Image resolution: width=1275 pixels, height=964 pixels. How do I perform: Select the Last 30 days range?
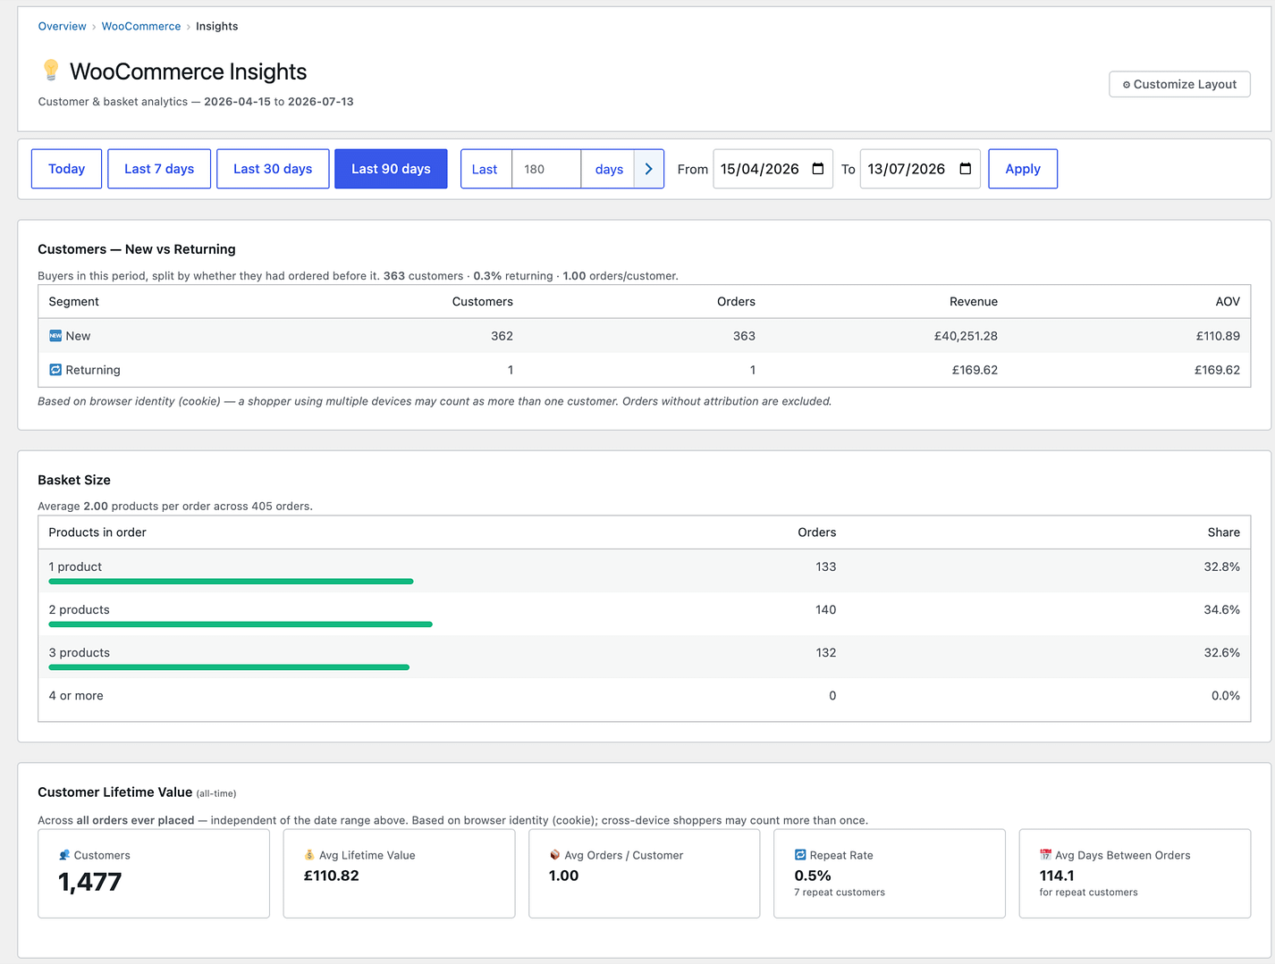coord(273,169)
